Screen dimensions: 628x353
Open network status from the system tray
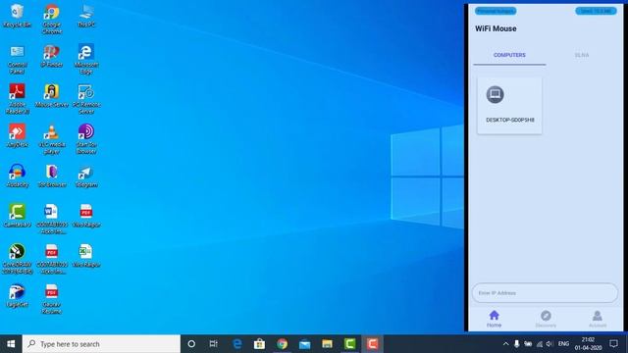point(540,344)
